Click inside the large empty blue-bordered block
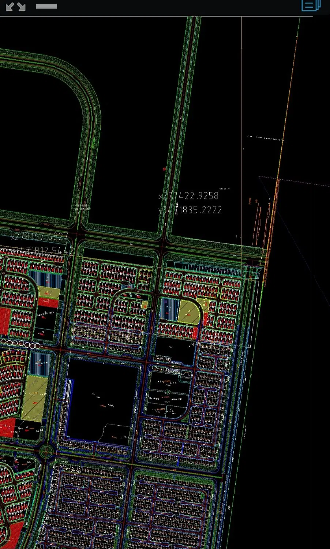This screenshot has height=549, width=330. [102, 401]
